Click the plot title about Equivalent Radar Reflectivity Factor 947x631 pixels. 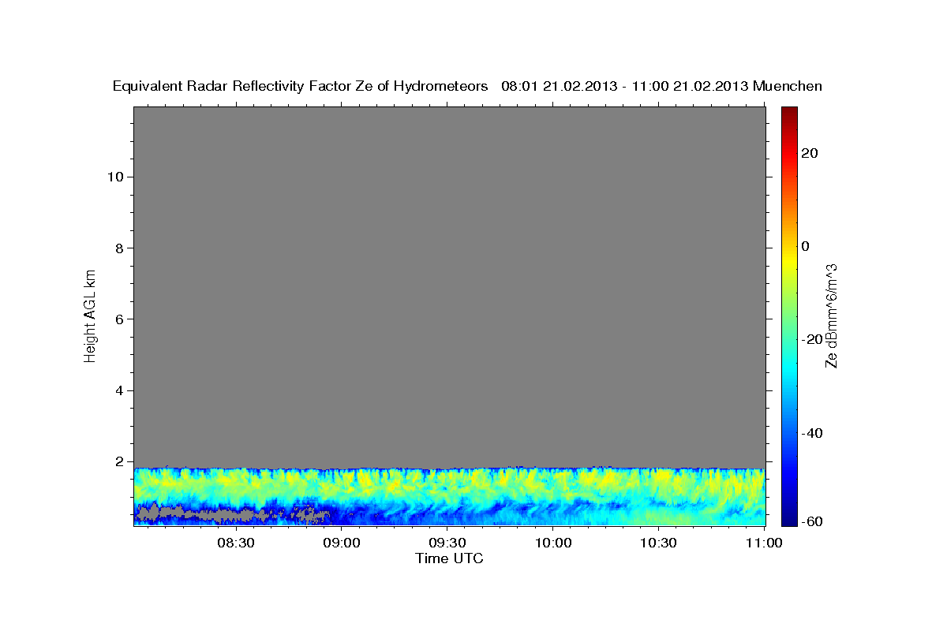(467, 86)
